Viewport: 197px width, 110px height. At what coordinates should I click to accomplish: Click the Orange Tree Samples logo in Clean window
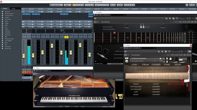coord(127,61)
